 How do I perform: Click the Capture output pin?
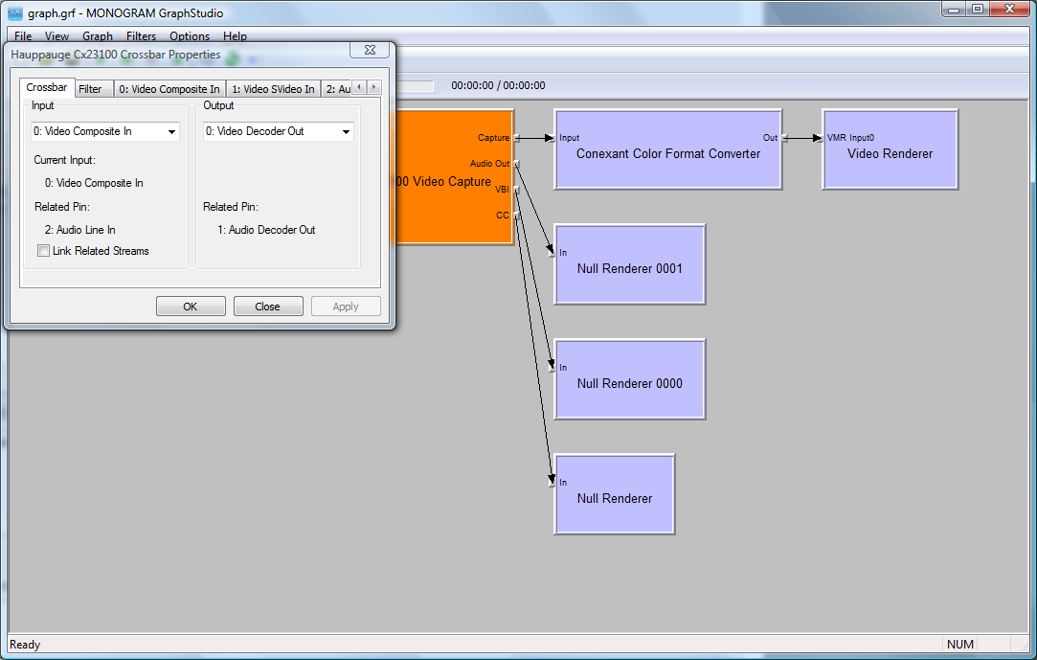click(516, 138)
